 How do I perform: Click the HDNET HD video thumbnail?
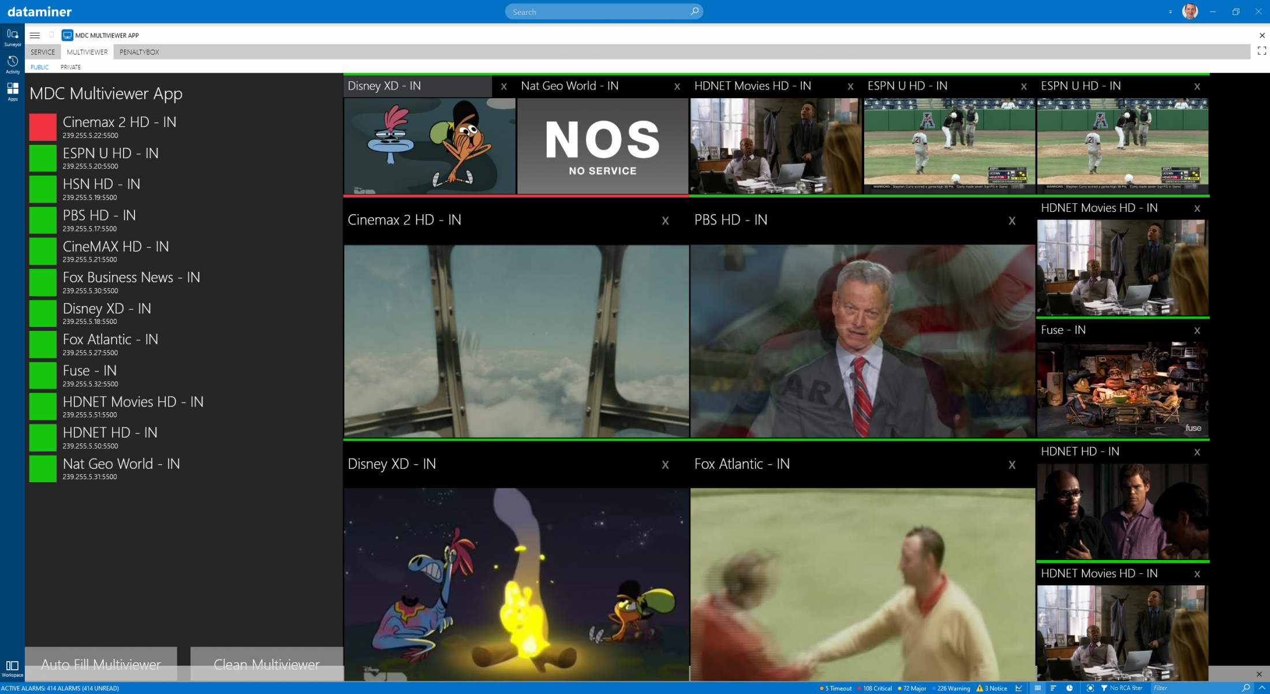point(1122,512)
